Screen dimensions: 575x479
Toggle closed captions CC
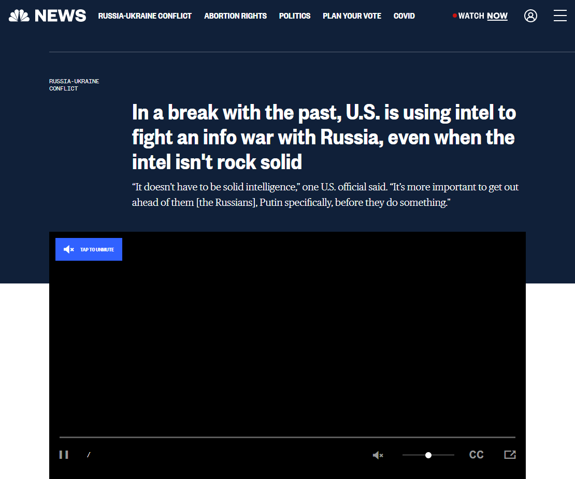477,455
